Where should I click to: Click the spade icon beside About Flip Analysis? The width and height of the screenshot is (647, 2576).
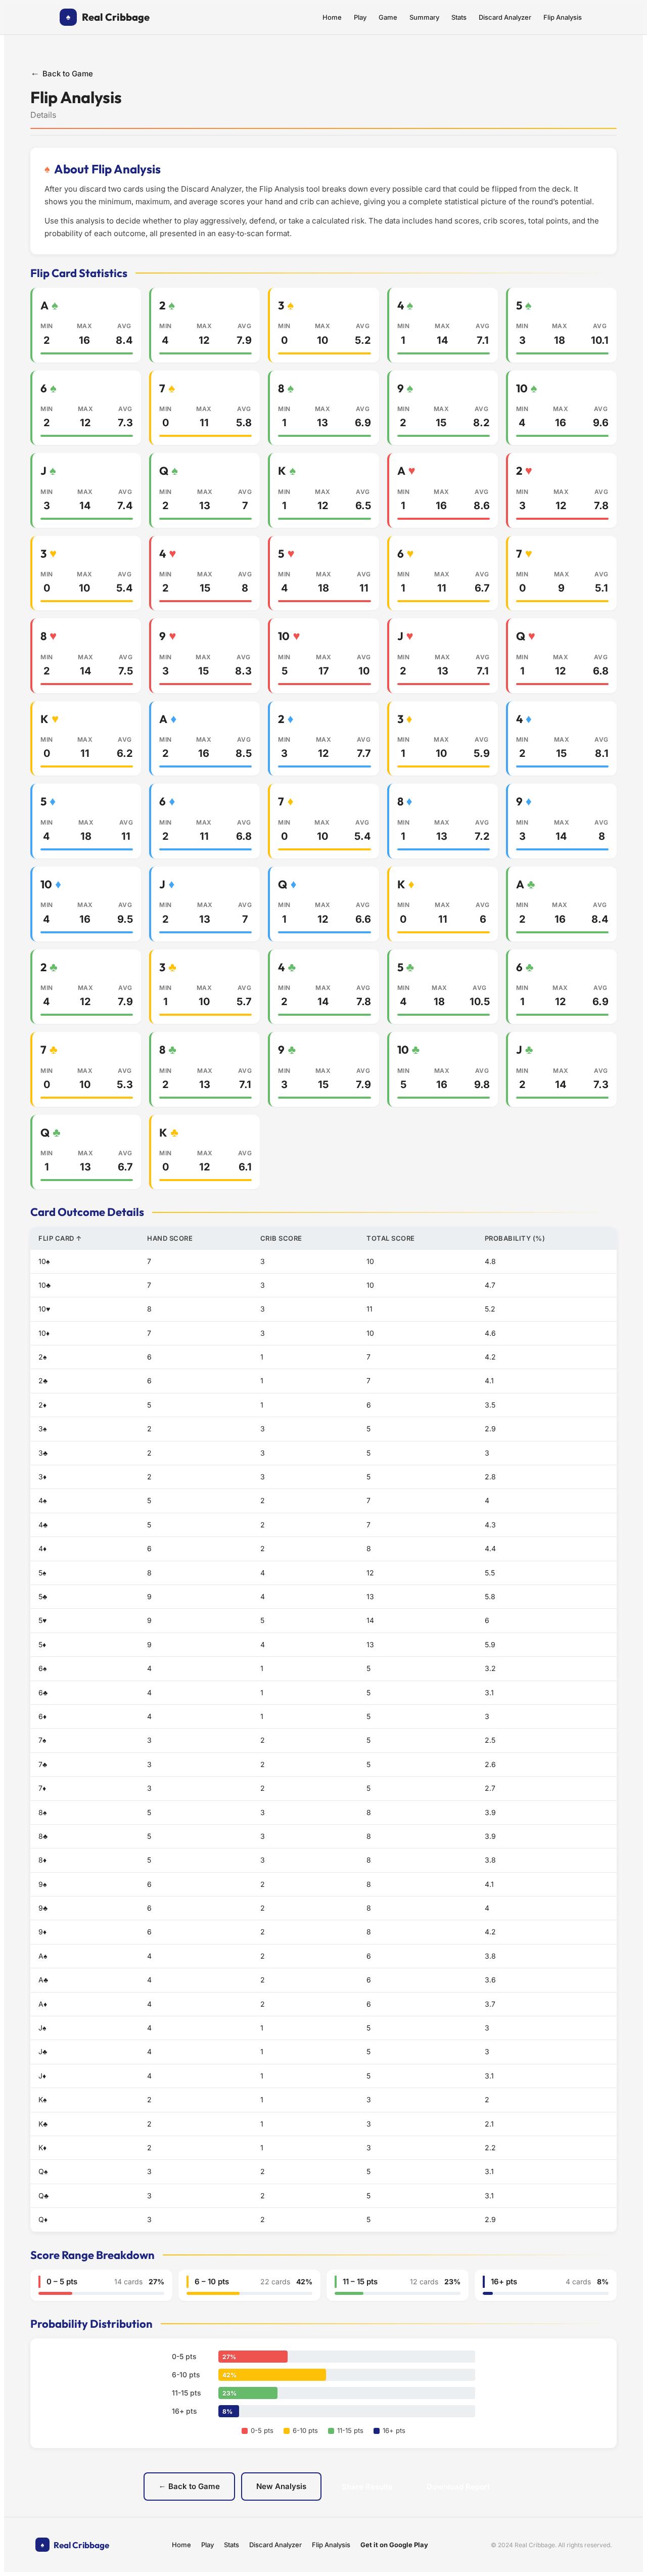pos(47,170)
